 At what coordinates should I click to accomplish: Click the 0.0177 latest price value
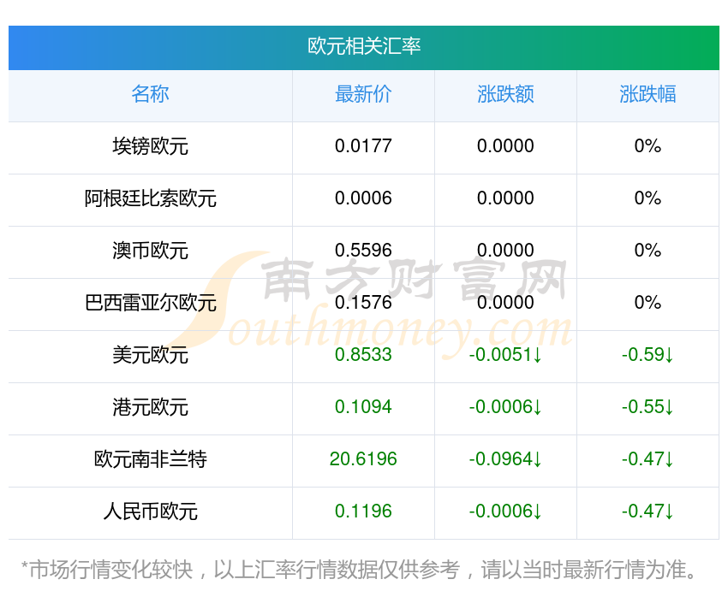(363, 146)
